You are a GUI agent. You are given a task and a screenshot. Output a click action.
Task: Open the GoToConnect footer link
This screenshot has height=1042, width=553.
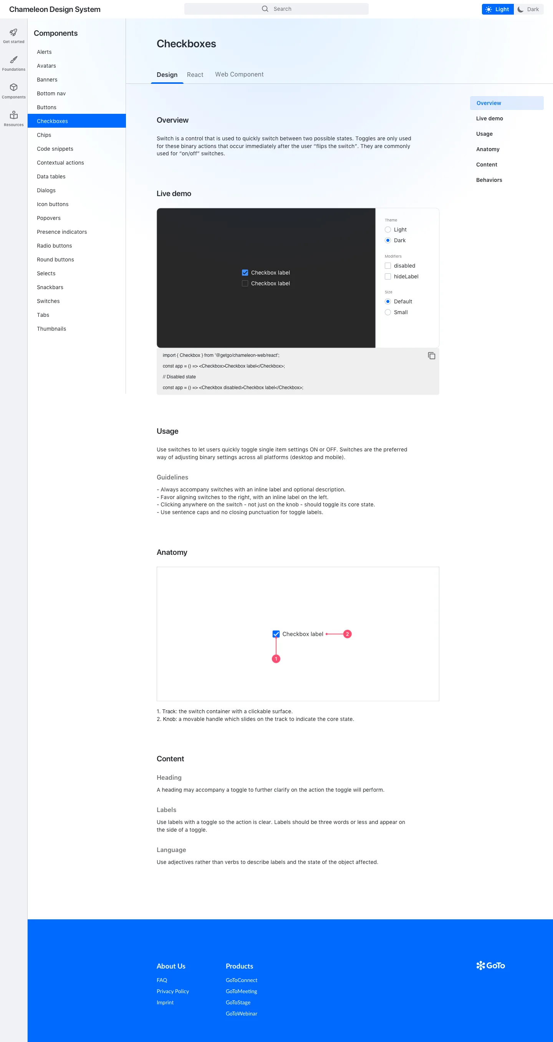point(242,980)
